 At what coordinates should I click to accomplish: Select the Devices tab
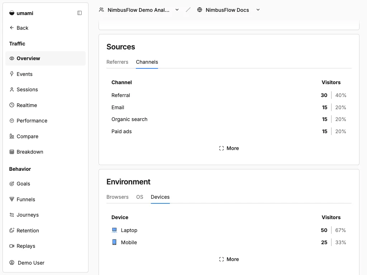[x=160, y=197]
